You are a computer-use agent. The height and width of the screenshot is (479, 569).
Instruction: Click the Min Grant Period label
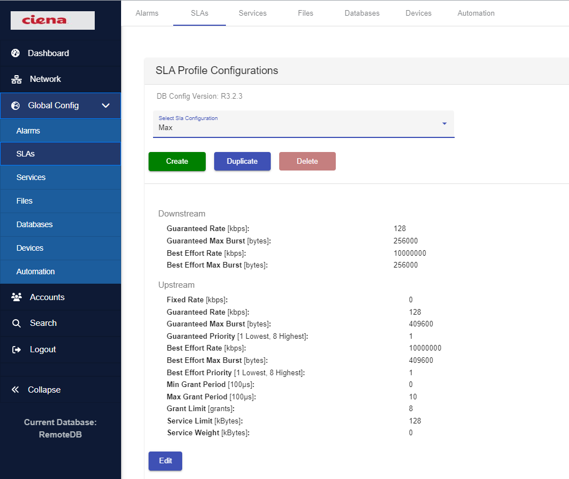point(210,384)
